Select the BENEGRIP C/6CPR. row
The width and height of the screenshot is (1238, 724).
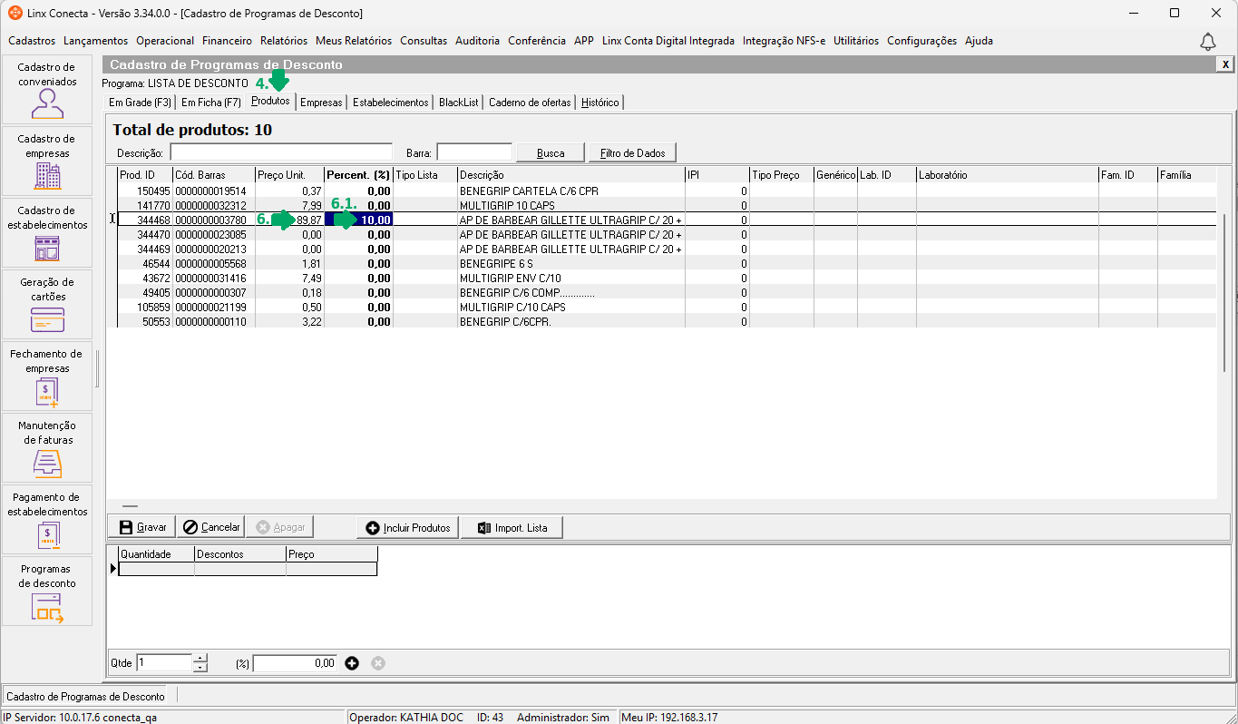point(667,321)
